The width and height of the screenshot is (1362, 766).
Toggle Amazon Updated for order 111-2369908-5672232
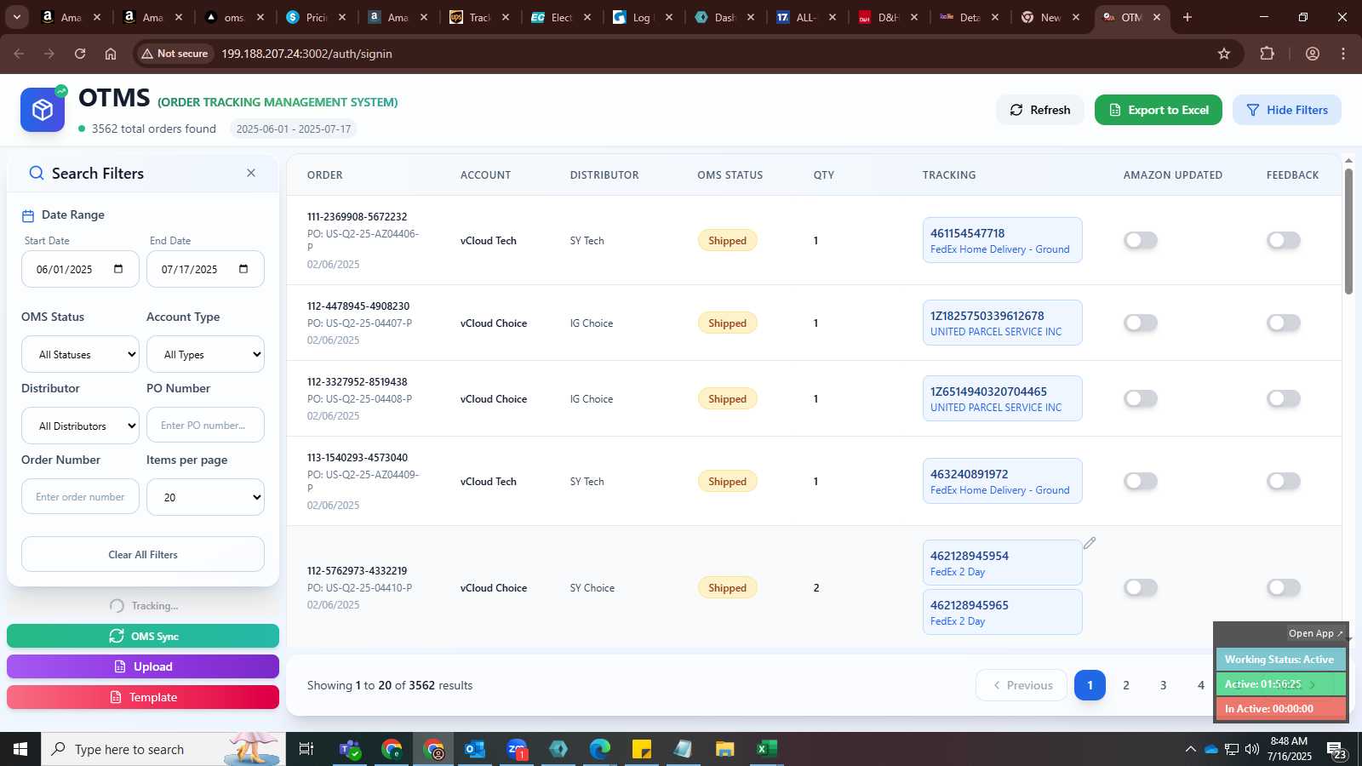(x=1141, y=240)
